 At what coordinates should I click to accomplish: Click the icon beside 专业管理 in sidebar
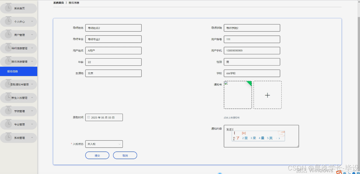[x=9, y=123]
